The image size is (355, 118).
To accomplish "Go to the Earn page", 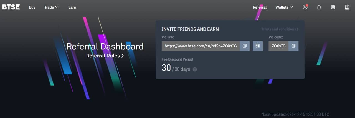I will 72,7.
